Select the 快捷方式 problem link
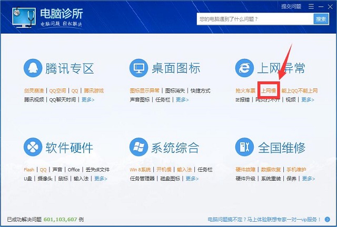 200,91
